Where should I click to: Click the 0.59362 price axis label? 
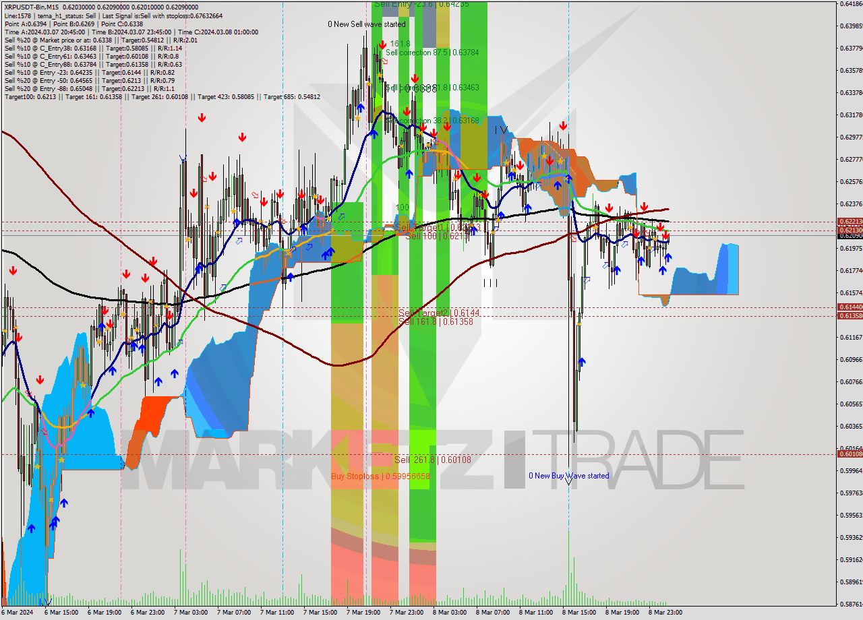point(851,537)
